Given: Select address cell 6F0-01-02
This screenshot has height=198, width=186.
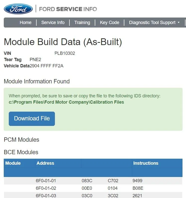Looking at the screenshot, I should click(46, 188).
